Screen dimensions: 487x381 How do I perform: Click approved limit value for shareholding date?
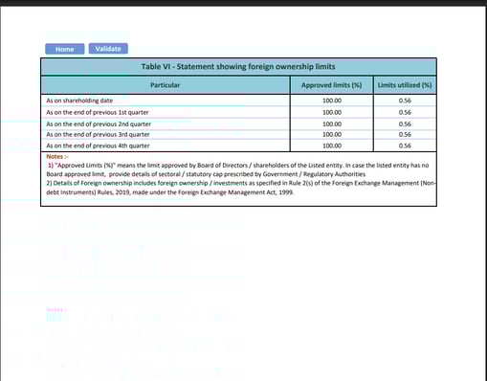point(332,101)
